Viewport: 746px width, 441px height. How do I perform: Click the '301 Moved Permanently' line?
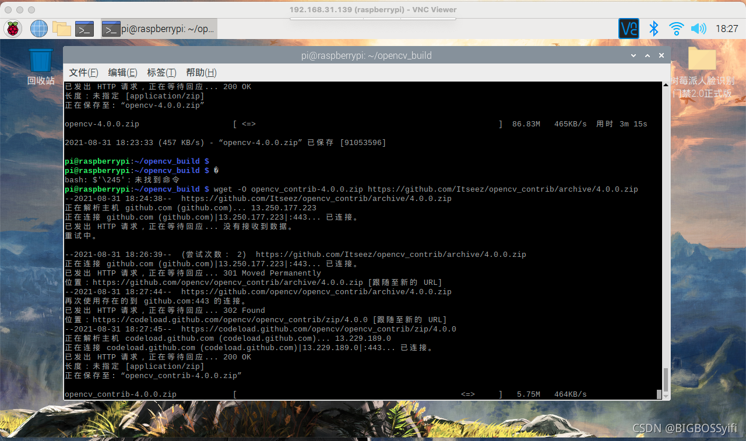coord(193,273)
